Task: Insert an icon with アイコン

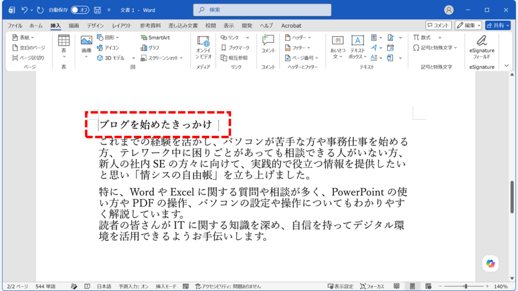Action: tap(108, 48)
